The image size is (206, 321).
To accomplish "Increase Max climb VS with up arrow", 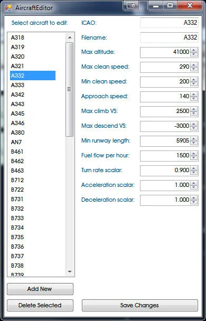I will pyautogui.click(x=194, y=109).
